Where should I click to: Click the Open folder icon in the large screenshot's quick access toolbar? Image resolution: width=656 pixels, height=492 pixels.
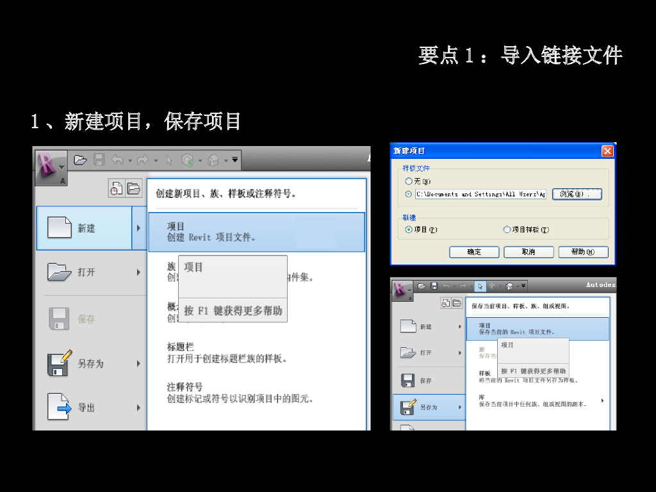point(80,160)
